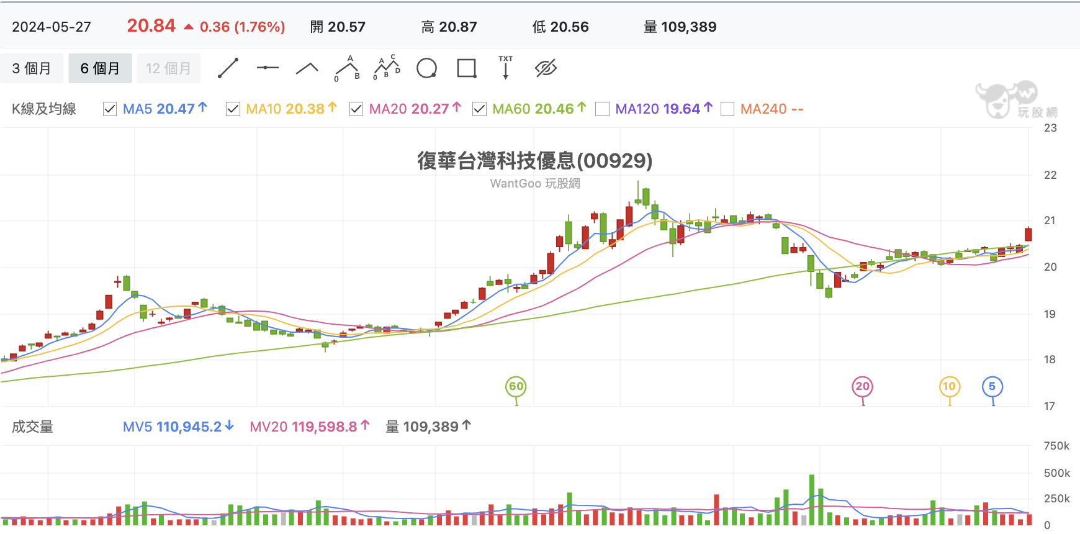
Task: Toggle the MA20 moving average checkbox
Action: 356,109
